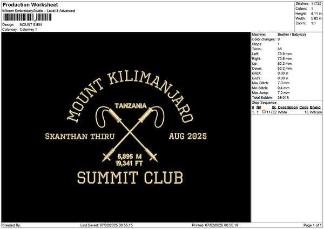Click the "Created By:" footer label
This screenshot has width=324, height=229.
(11, 225)
